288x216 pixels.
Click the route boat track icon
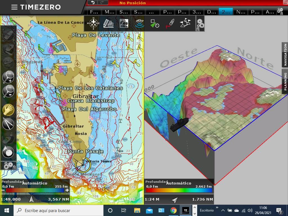[170, 23]
